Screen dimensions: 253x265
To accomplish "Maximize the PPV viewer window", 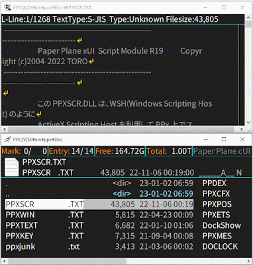I will pyautogui.click(x=224, y=7).
